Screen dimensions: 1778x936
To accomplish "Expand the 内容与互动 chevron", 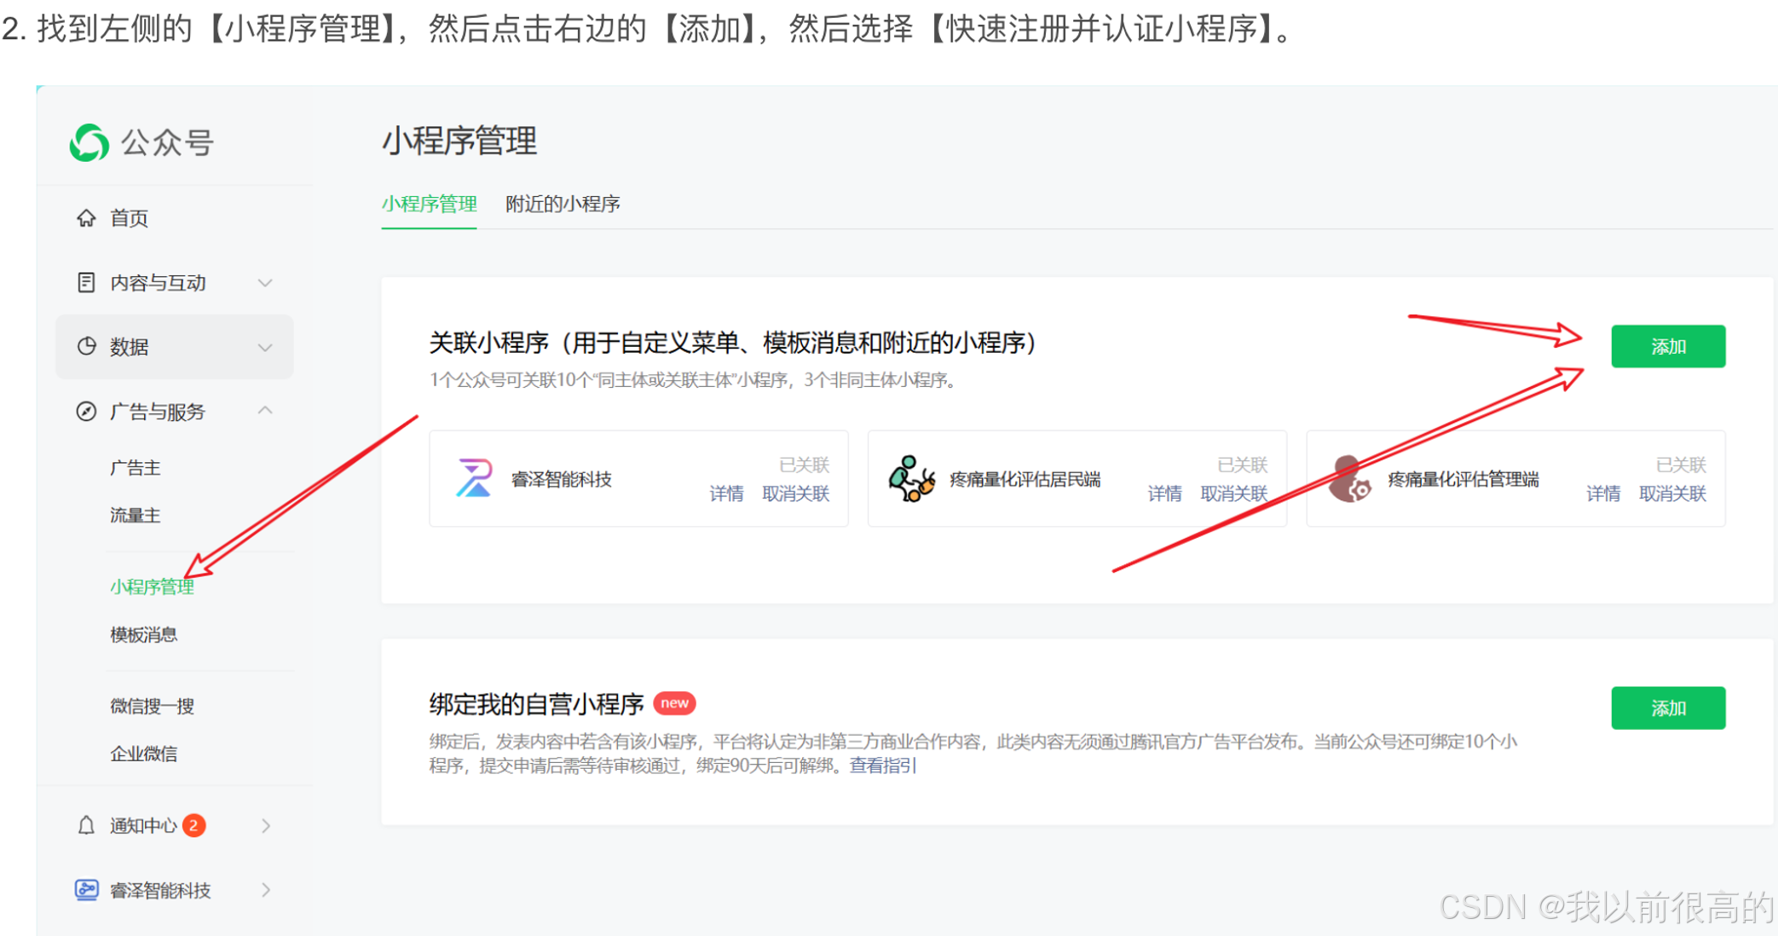I will 265,282.
